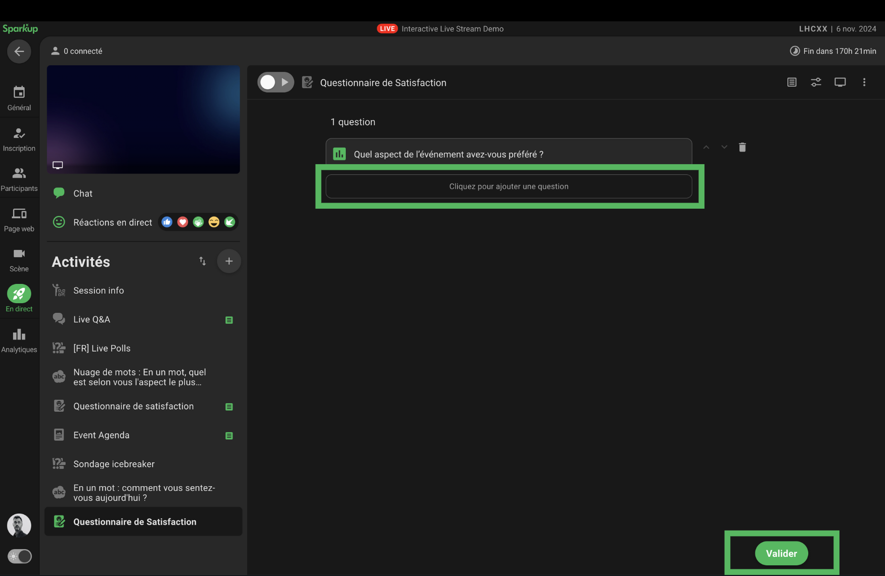Open the Analytiques section
Screen dimensions: 885x576
pos(19,340)
